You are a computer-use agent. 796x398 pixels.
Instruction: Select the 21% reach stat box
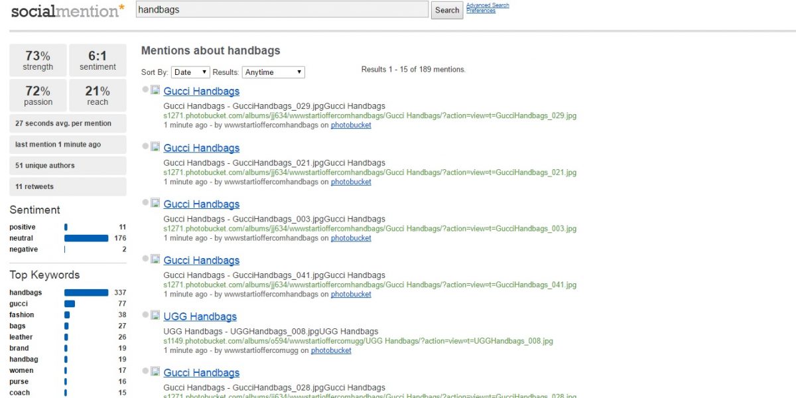click(98, 96)
